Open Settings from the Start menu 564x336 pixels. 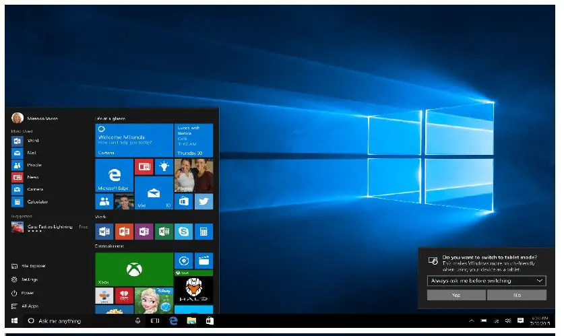pyautogui.click(x=24, y=279)
